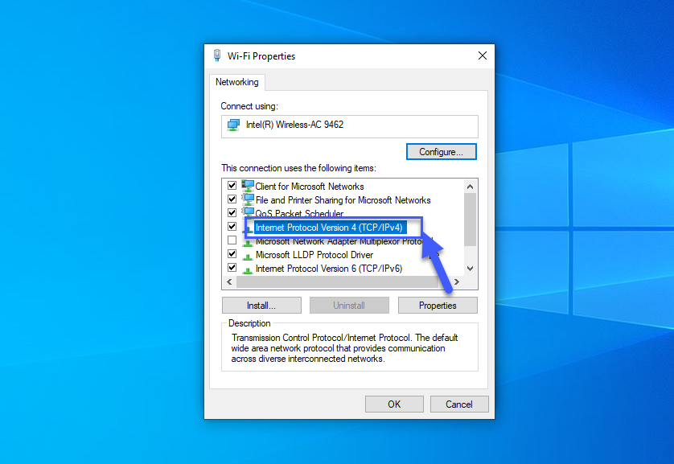Image resolution: width=674 pixels, height=464 pixels.
Task: Switch to the Networking tab
Action: point(236,82)
